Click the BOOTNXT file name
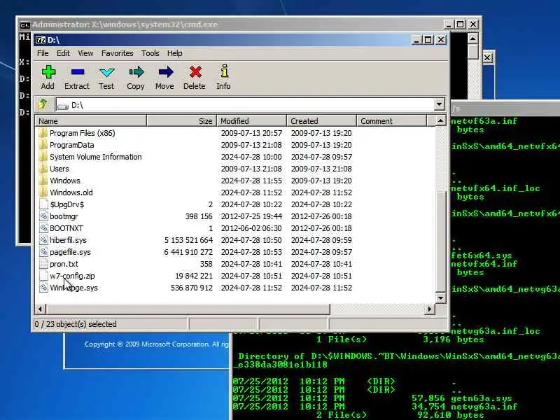The image size is (560, 420). click(x=66, y=228)
